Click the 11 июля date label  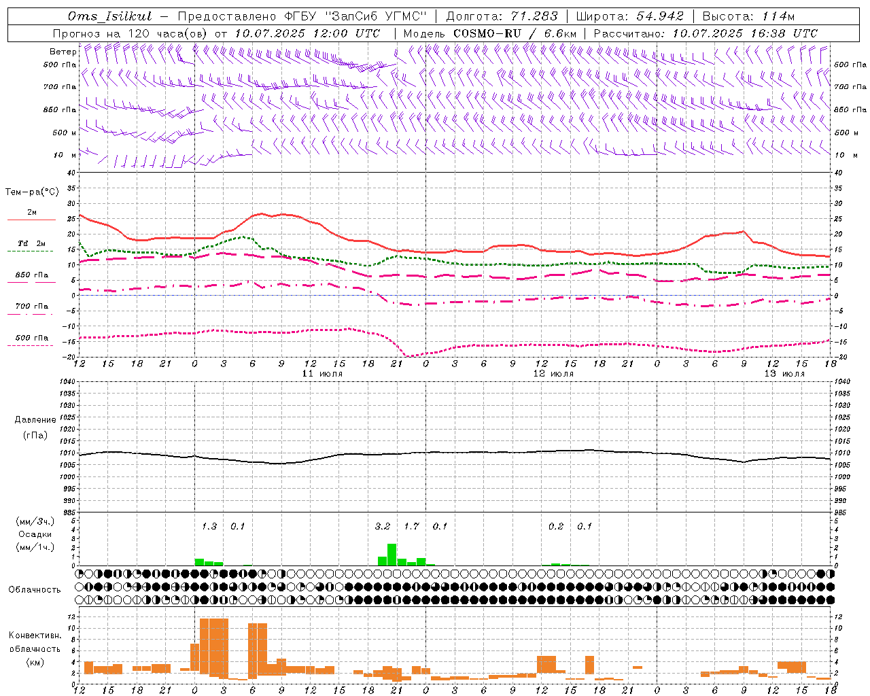pos(322,374)
